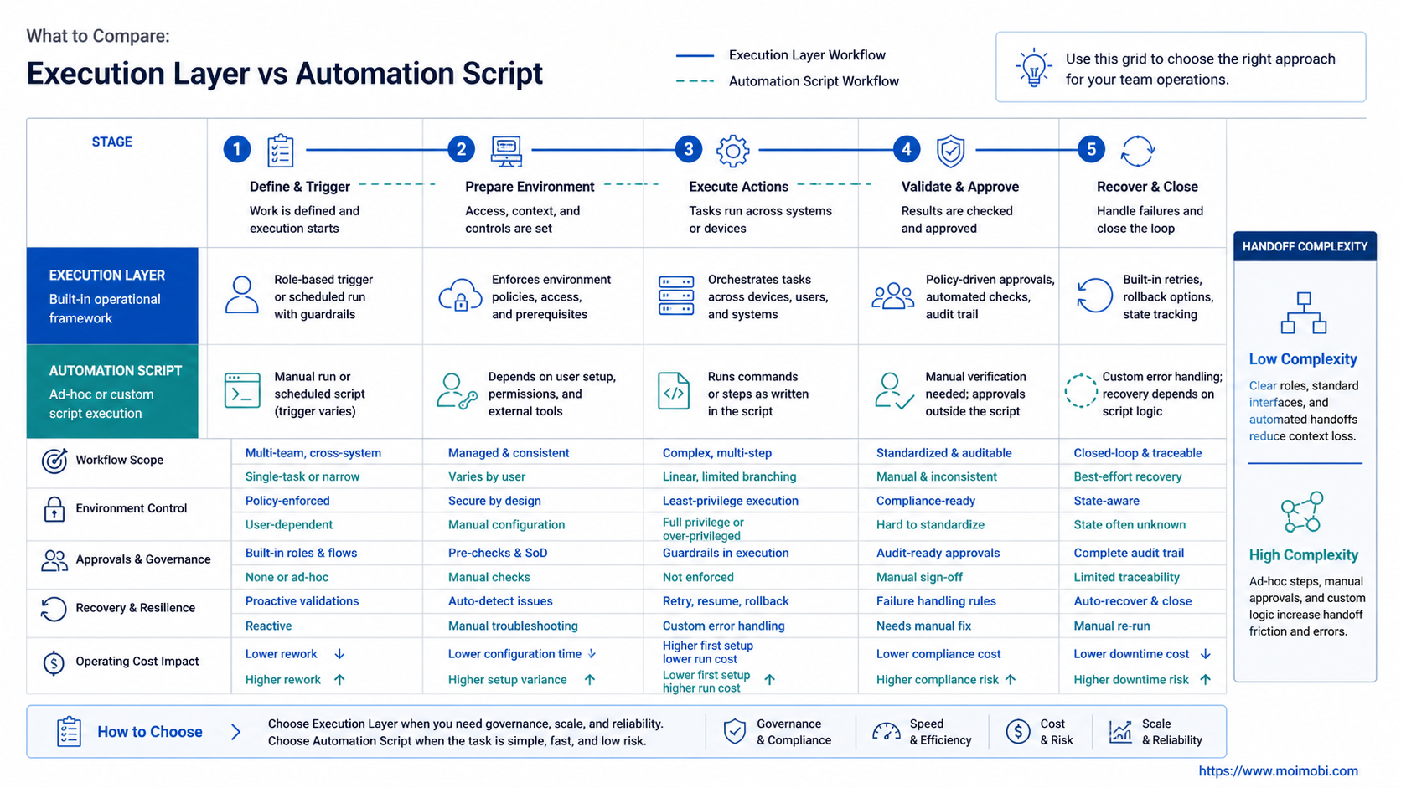Click the Automation Script Workflow legend entry
The width and height of the screenshot is (1401, 788).
(788, 81)
